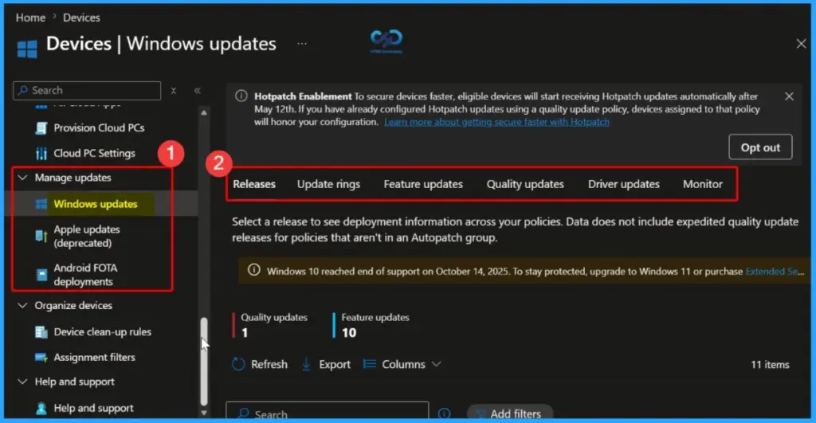Click the Add filters funnel icon
Screen dimensions: 816x423
point(481,414)
